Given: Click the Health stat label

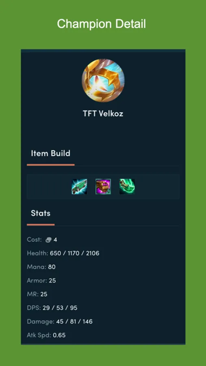Looking at the screenshot, I should (x=38, y=253).
